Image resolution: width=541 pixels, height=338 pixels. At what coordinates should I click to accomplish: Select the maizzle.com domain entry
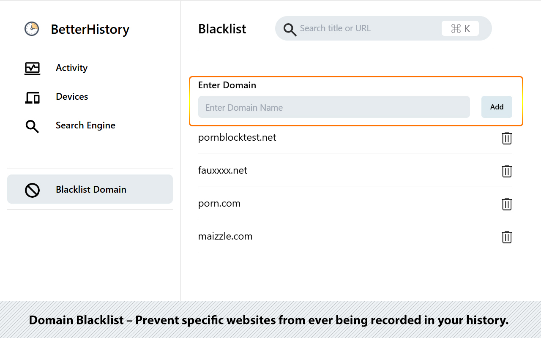(225, 236)
